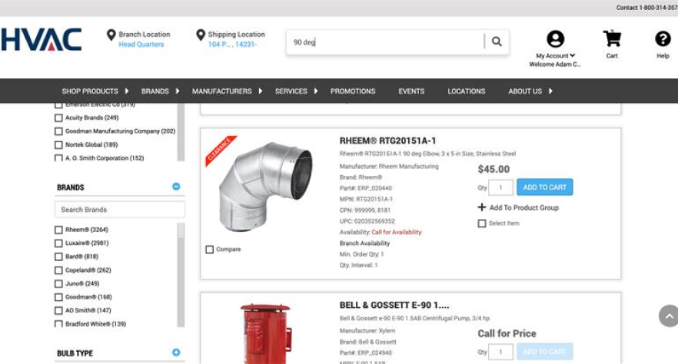Open the Promotions menu item

pos(353,91)
